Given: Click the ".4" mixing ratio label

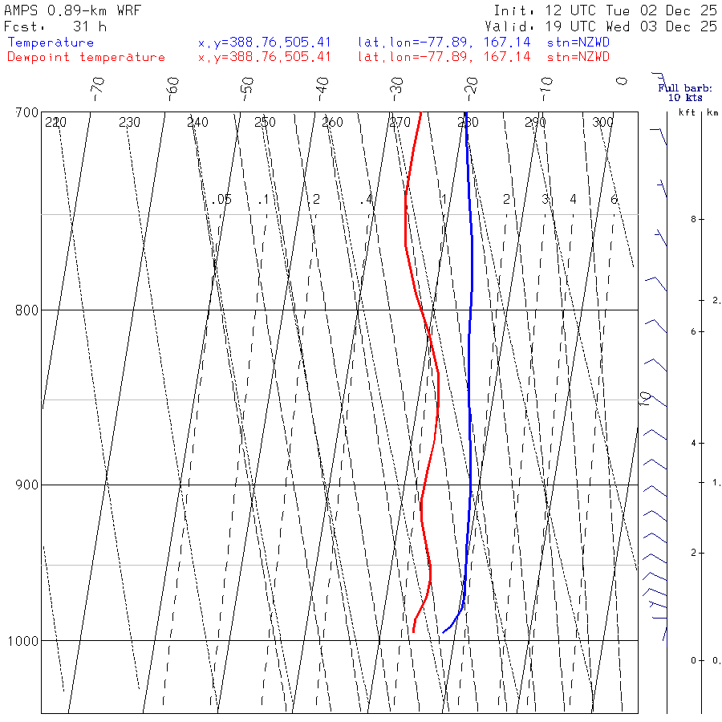Looking at the screenshot, I should 367,200.
